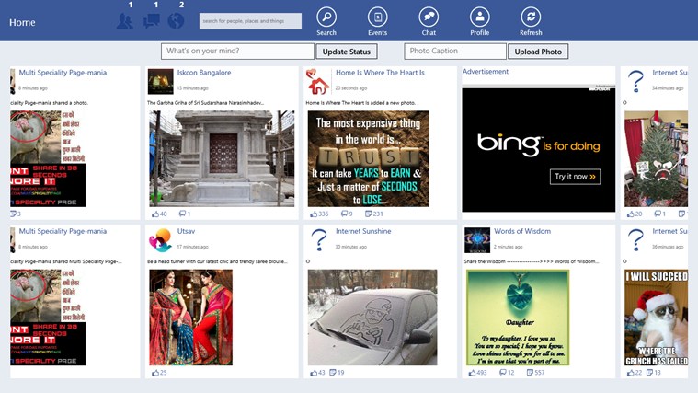
Task: Open the Daughter heart pendant photo
Action: 517,317
